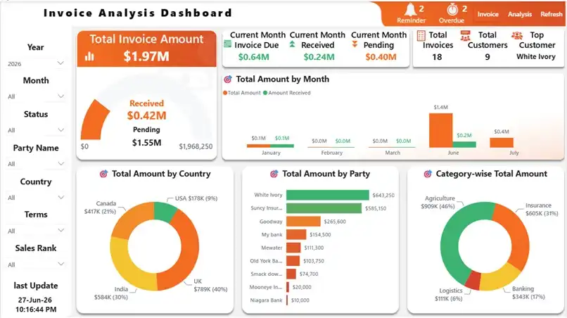Click the Top Customer icon

[x=517, y=35]
